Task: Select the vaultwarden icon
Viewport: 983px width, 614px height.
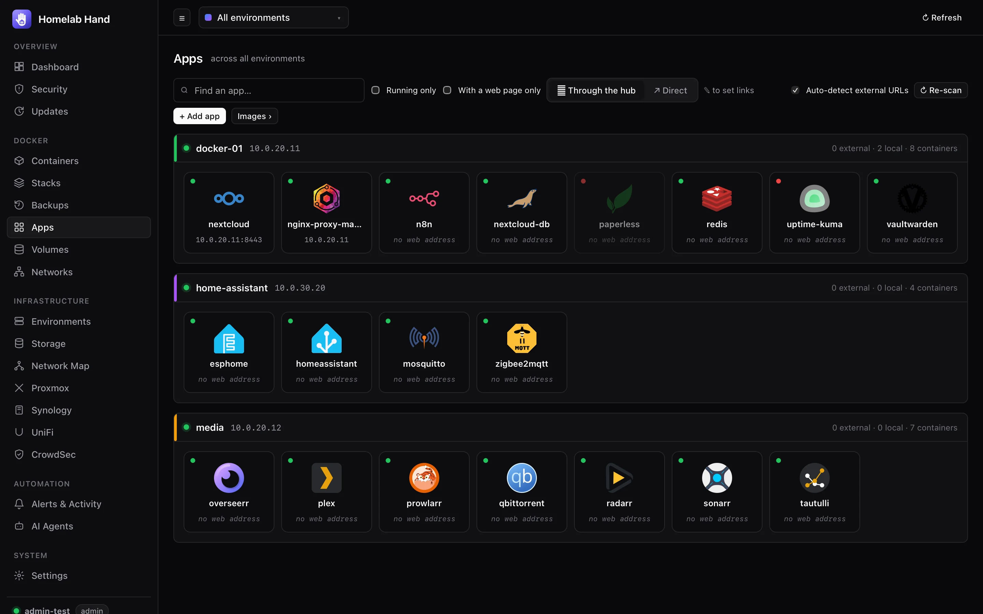Action: [x=912, y=198]
